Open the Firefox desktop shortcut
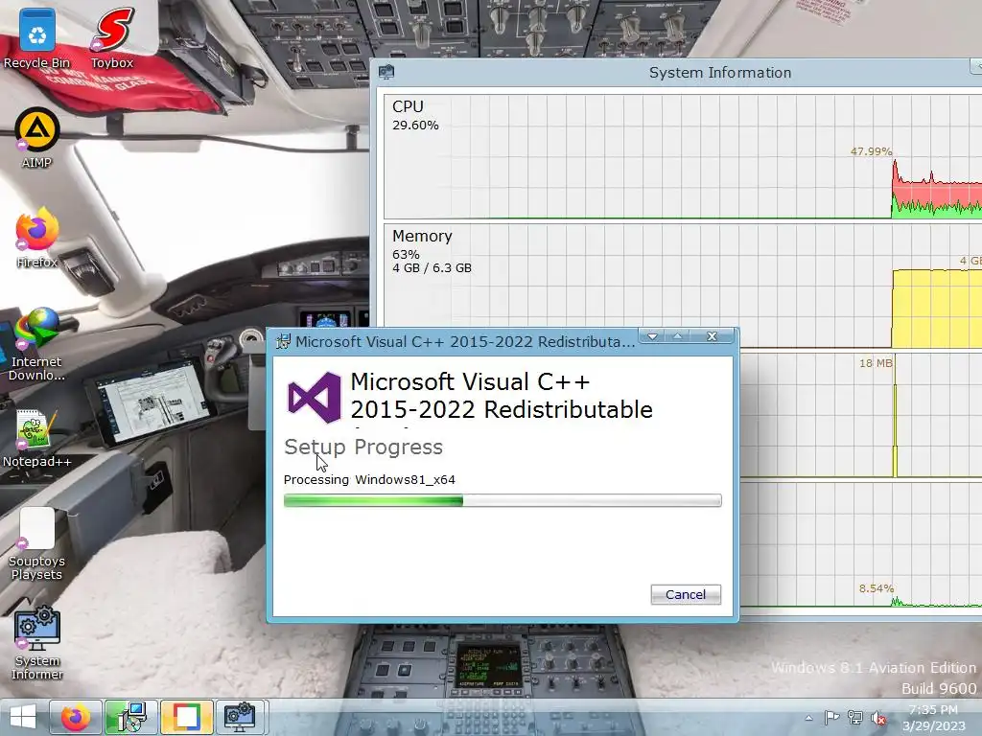This screenshot has width=982, height=736. 36,238
